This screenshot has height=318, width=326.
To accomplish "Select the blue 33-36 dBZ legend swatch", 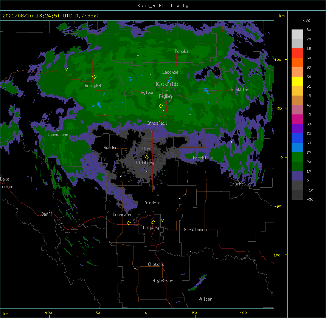I will point(297,138).
